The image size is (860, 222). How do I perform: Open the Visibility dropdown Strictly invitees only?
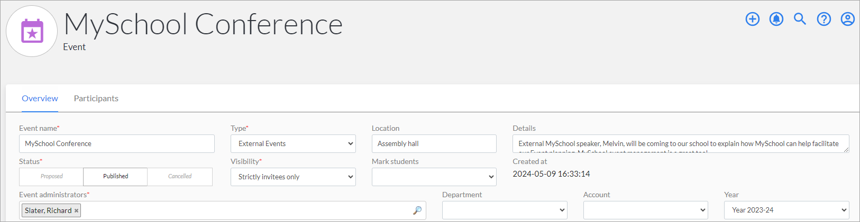click(x=293, y=177)
